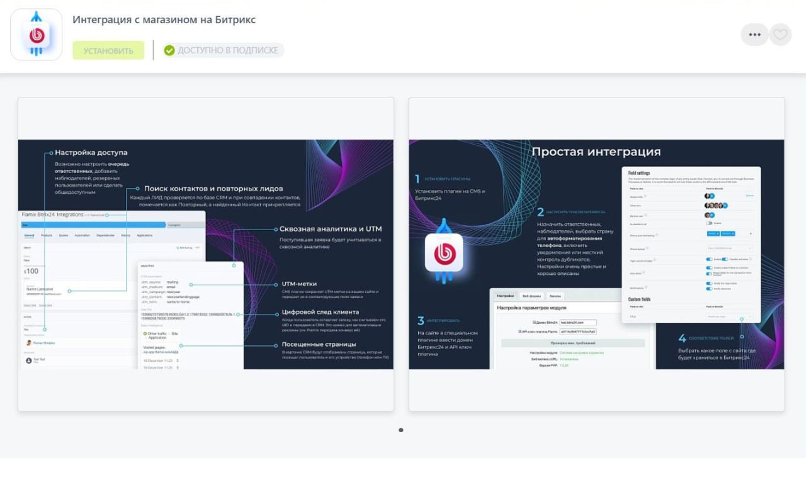The image size is (806, 495).
Task: Click the 'Установить' install button
Action: click(108, 50)
